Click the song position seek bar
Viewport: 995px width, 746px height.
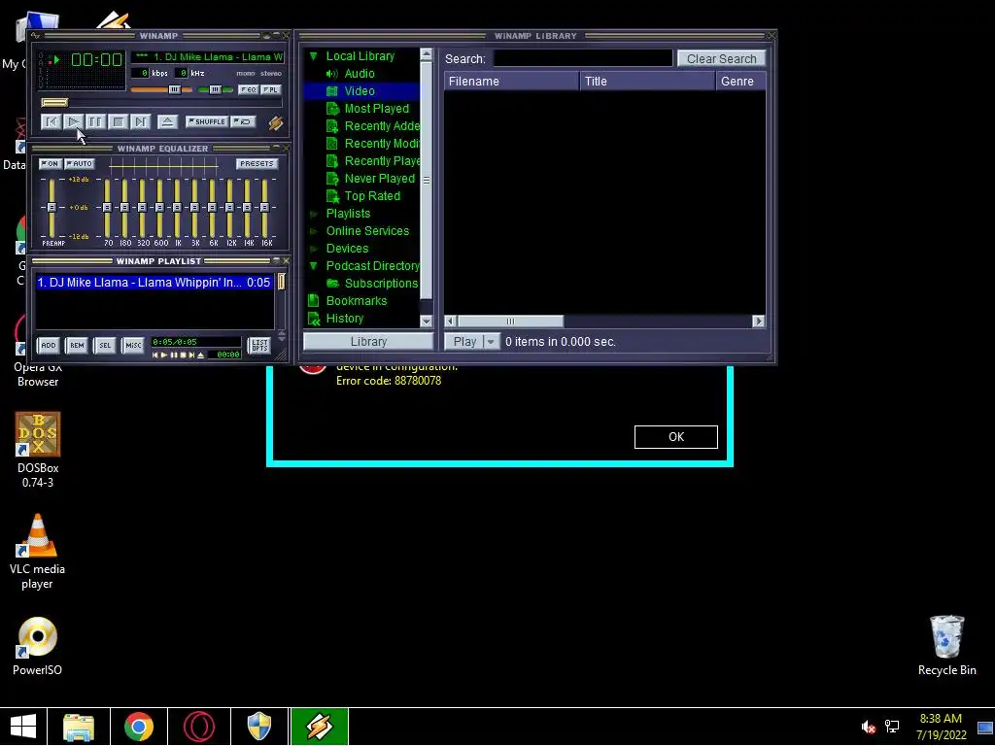pyautogui.click(x=161, y=102)
